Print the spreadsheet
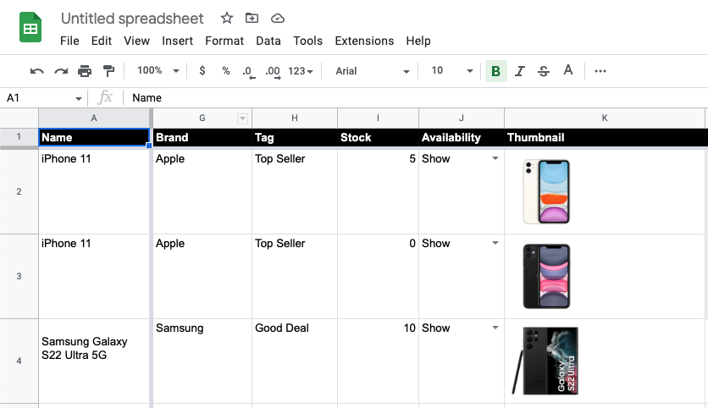Screen dimensions: 708x408 (x=85, y=71)
